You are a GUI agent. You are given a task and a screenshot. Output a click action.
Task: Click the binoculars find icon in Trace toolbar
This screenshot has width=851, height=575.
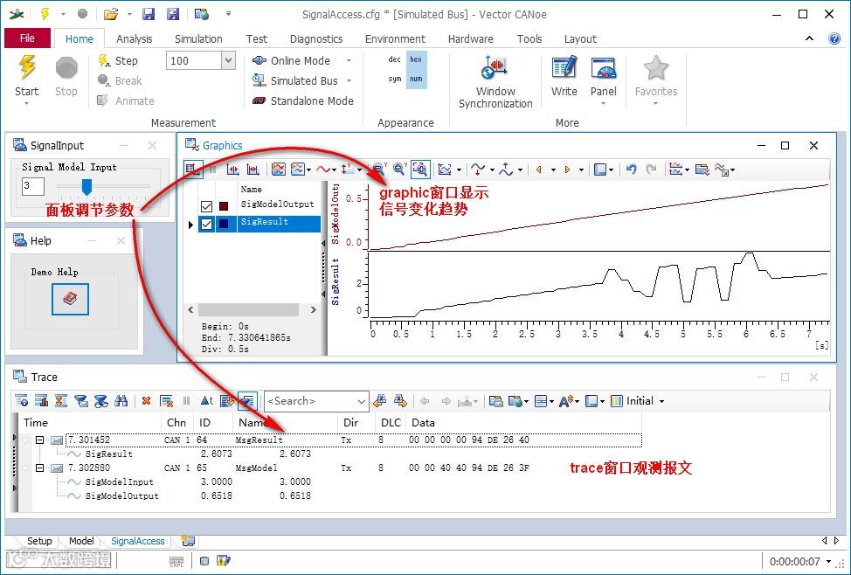tap(121, 401)
